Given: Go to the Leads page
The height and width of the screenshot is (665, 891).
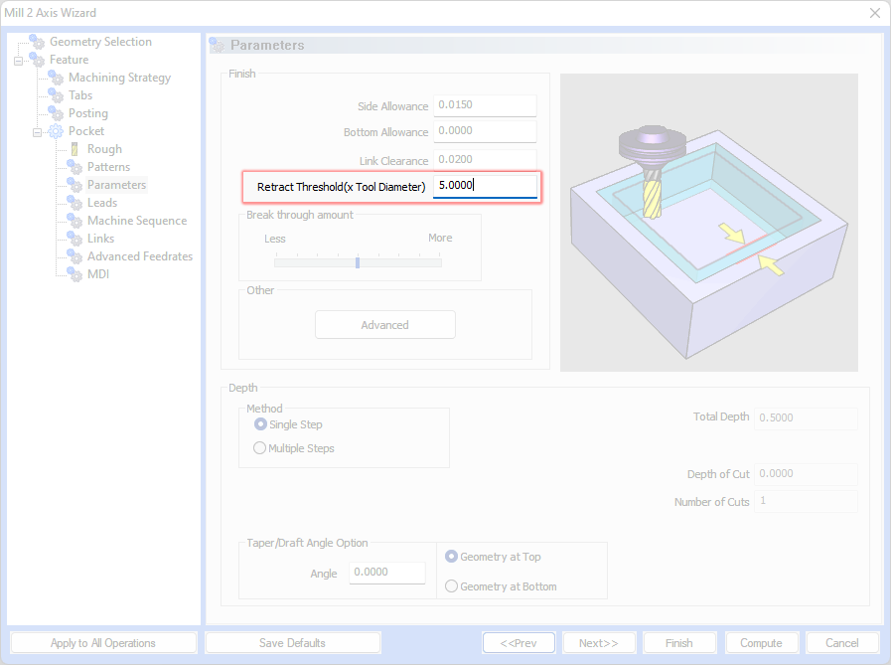Looking at the screenshot, I should [102, 203].
